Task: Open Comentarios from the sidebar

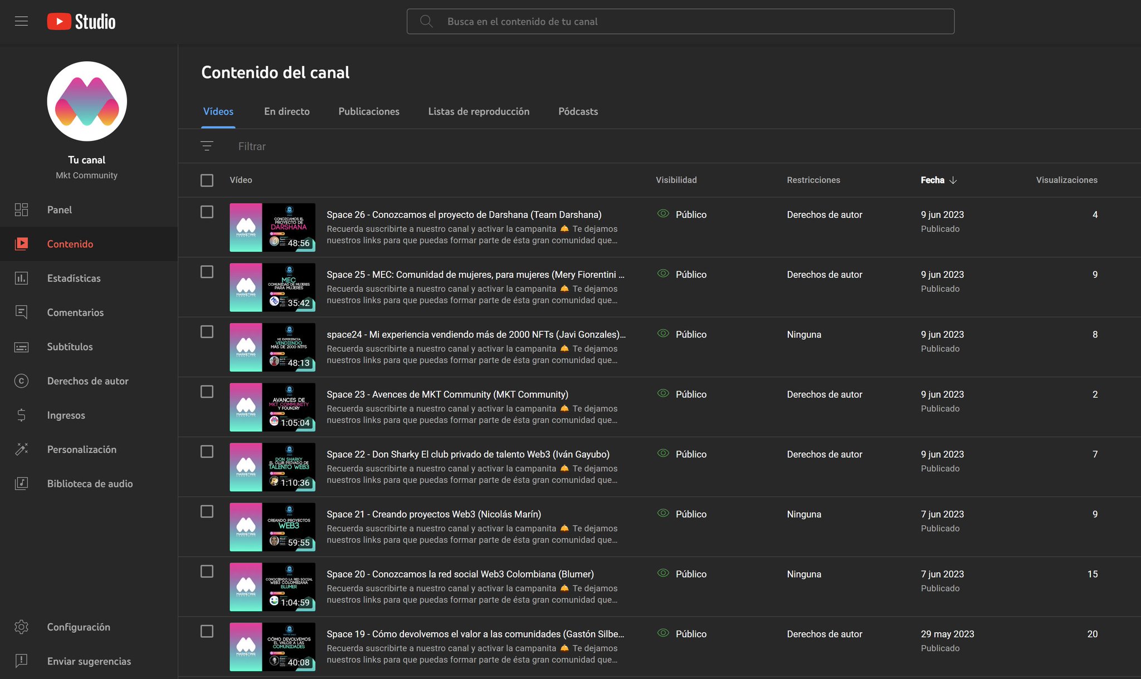Action: [x=75, y=312]
